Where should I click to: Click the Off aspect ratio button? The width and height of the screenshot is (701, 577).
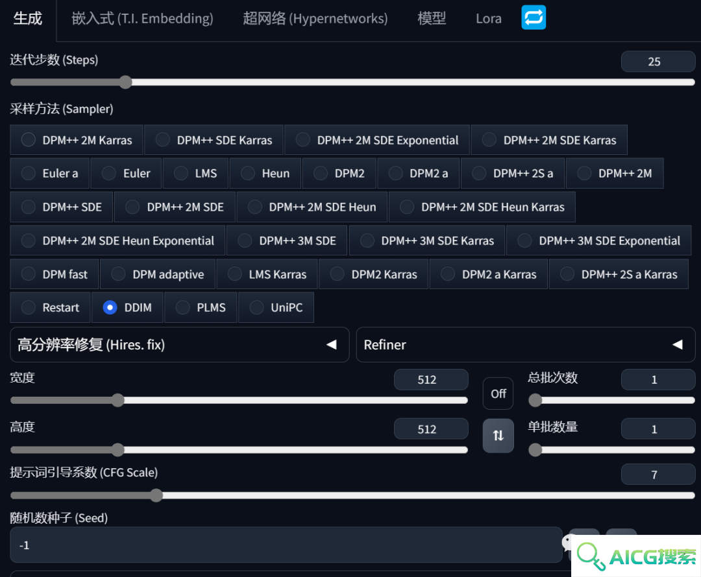[498, 394]
